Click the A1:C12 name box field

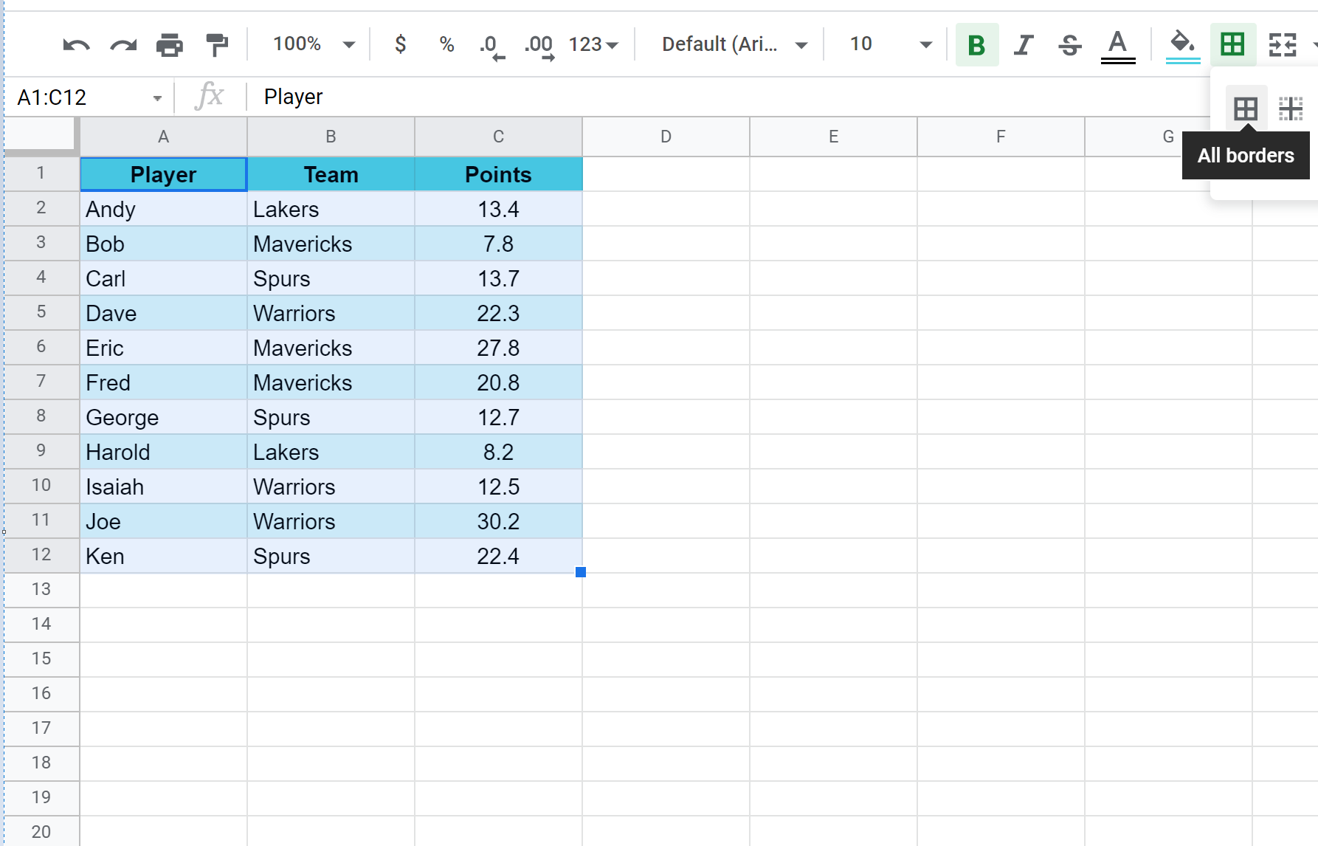coord(81,97)
